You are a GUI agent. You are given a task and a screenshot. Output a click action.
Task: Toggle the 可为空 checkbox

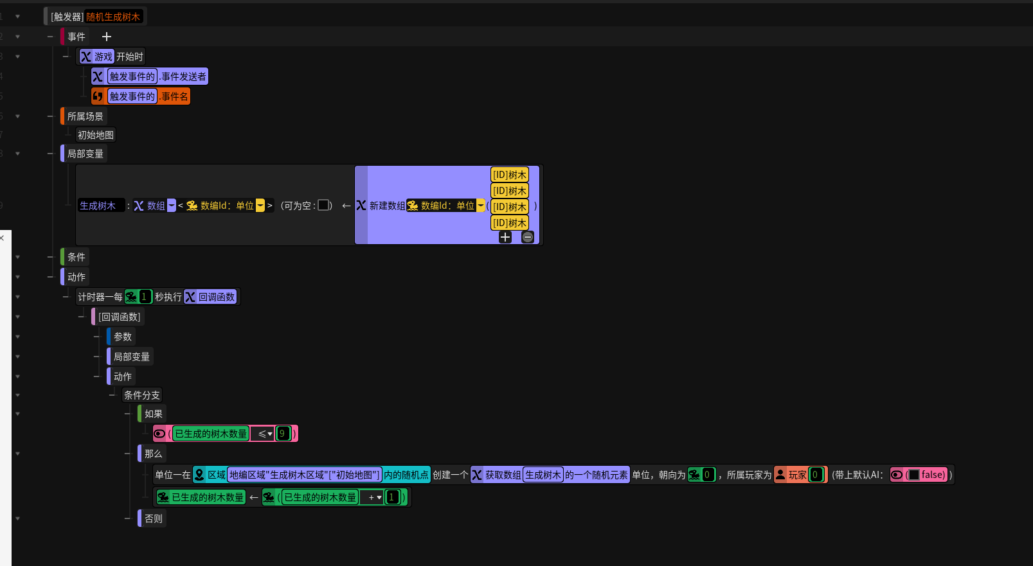point(323,205)
